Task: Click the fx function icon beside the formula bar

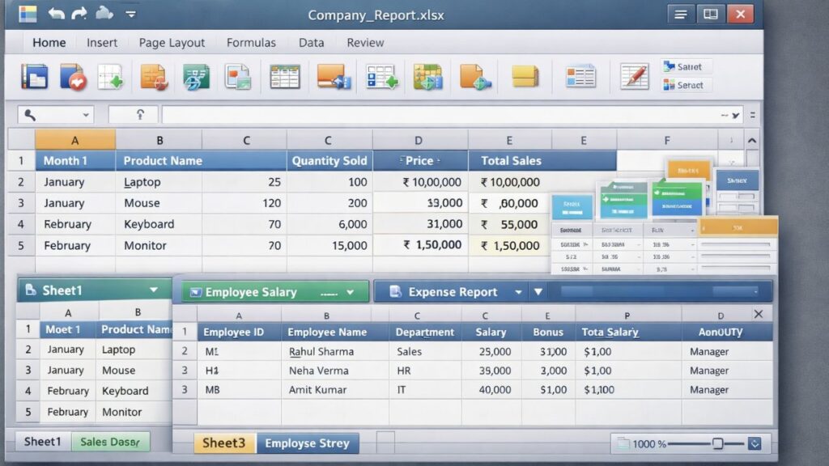Action: 134,114
